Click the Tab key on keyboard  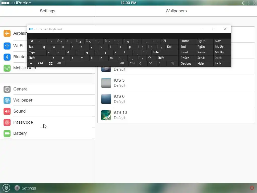coord(34,47)
